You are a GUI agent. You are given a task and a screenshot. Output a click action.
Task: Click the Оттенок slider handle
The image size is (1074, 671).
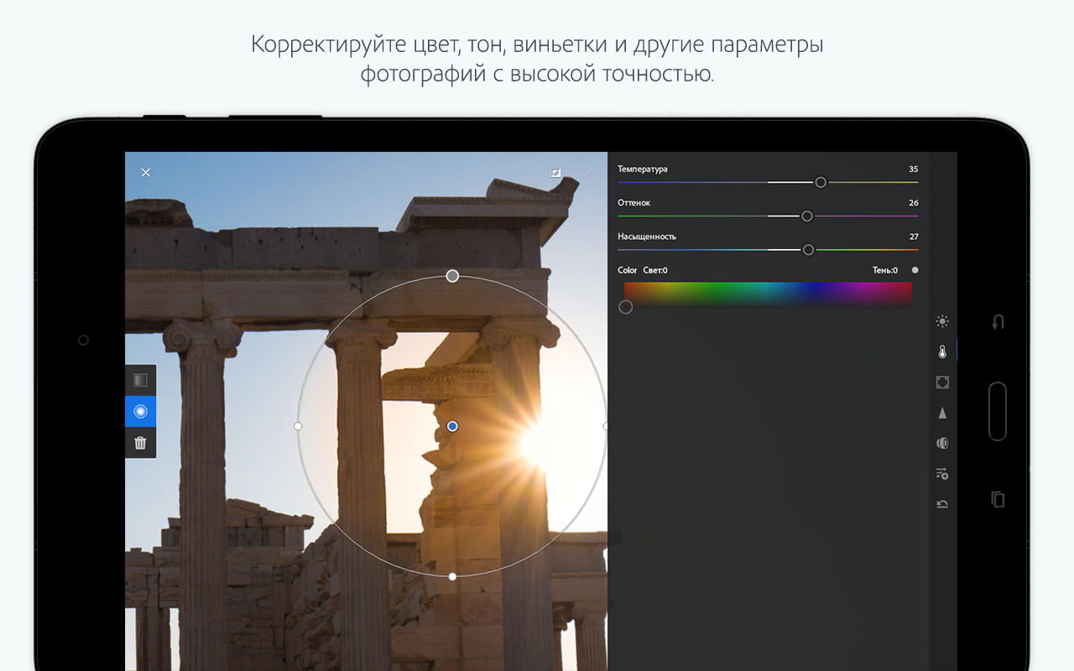click(x=806, y=216)
